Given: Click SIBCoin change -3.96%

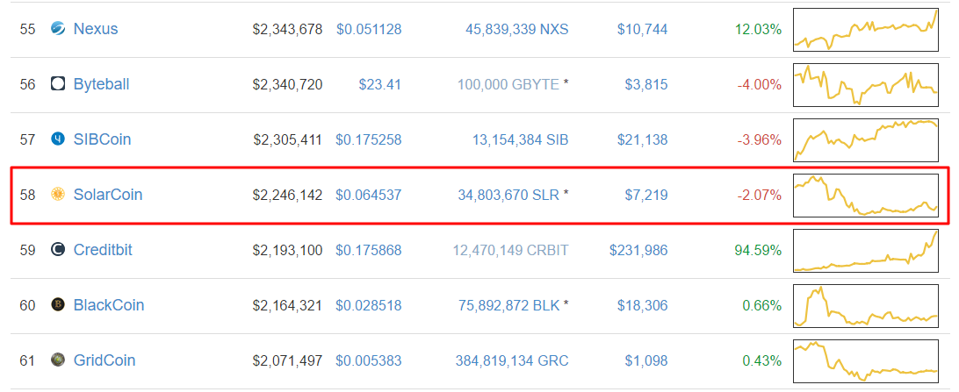Looking at the screenshot, I should [x=760, y=139].
